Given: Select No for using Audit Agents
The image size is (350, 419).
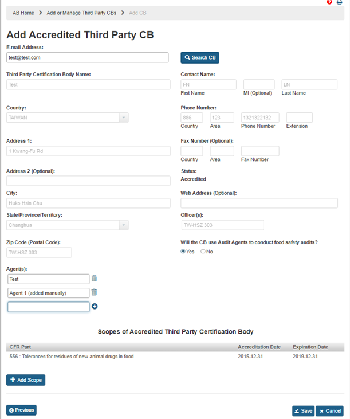Looking at the screenshot, I should point(203,252).
